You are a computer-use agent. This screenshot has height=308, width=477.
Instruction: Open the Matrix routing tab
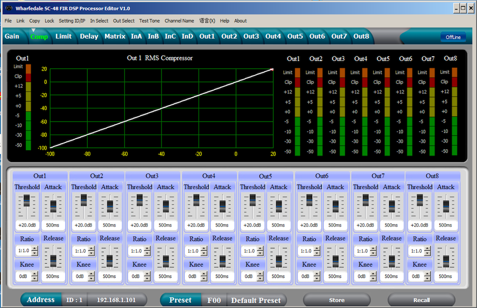114,36
